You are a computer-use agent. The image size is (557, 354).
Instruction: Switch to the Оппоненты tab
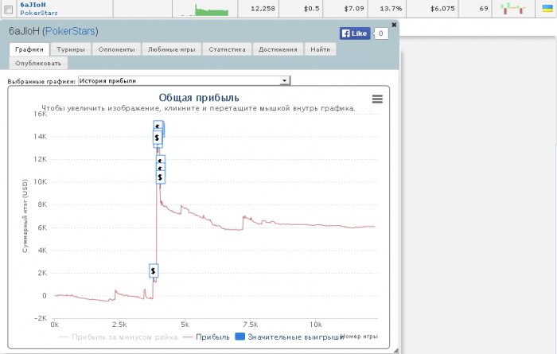tap(116, 49)
